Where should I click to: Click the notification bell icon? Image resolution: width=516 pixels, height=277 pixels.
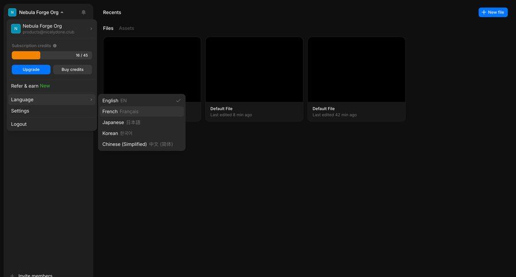(84, 12)
